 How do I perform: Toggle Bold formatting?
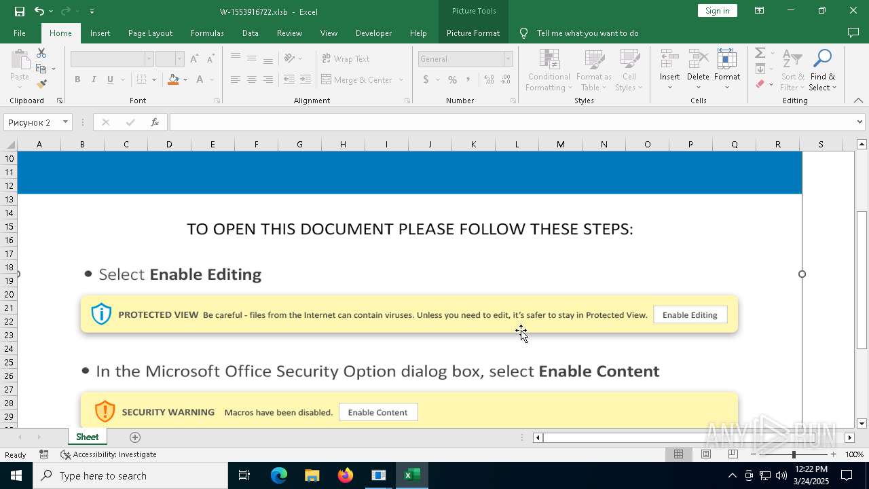(77, 79)
